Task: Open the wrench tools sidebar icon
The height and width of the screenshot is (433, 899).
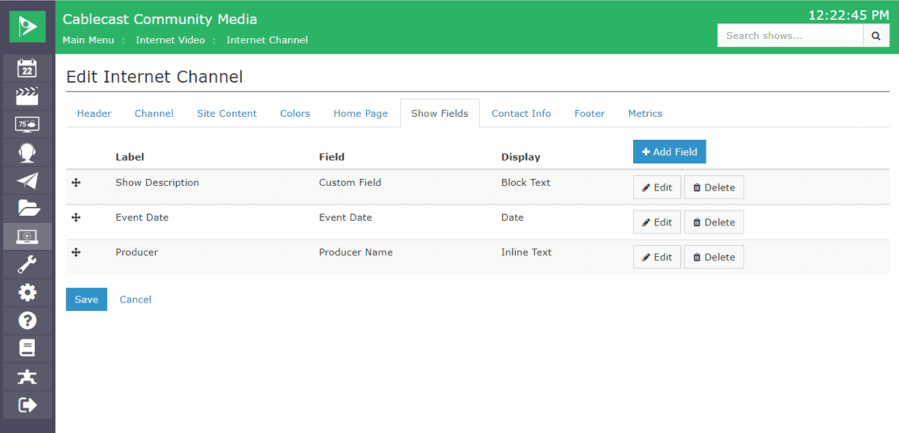Action: (27, 264)
